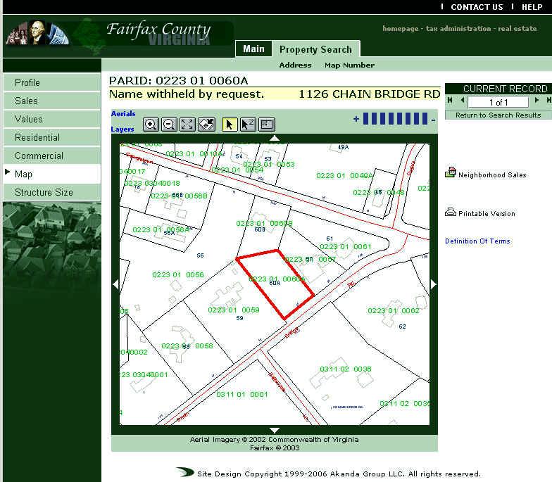The width and height of the screenshot is (552, 482).
Task: Activate the pointer select tool
Action: [230, 125]
